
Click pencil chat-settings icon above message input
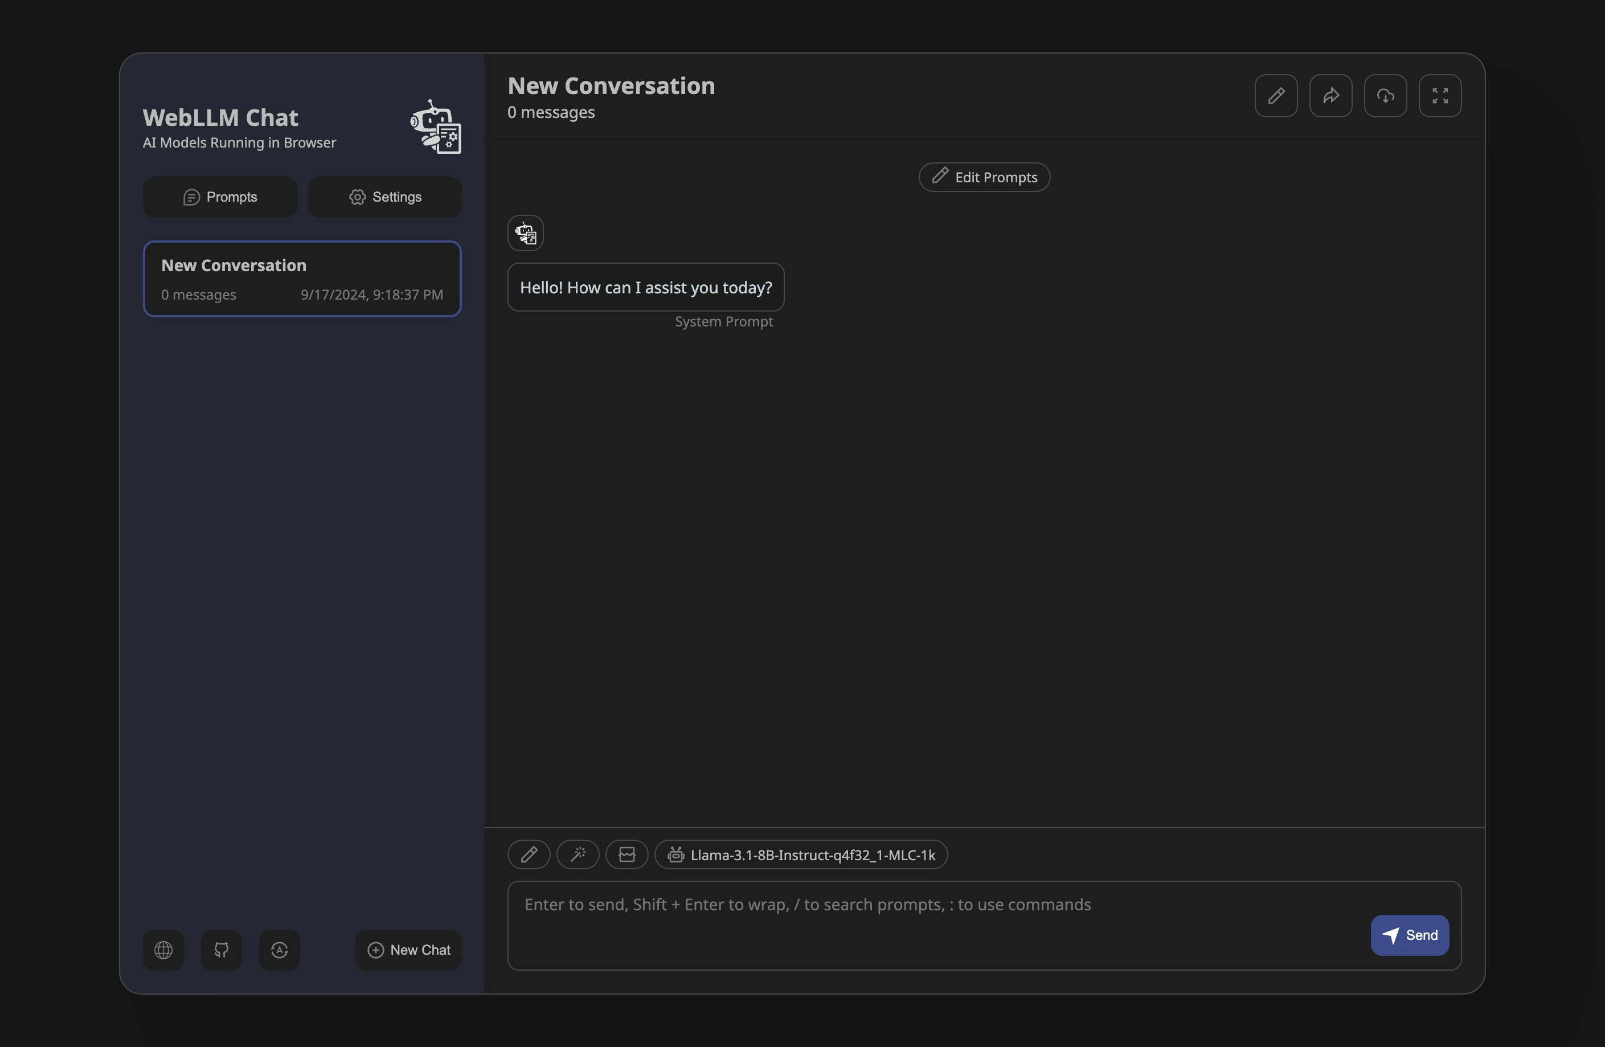click(529, 854)
